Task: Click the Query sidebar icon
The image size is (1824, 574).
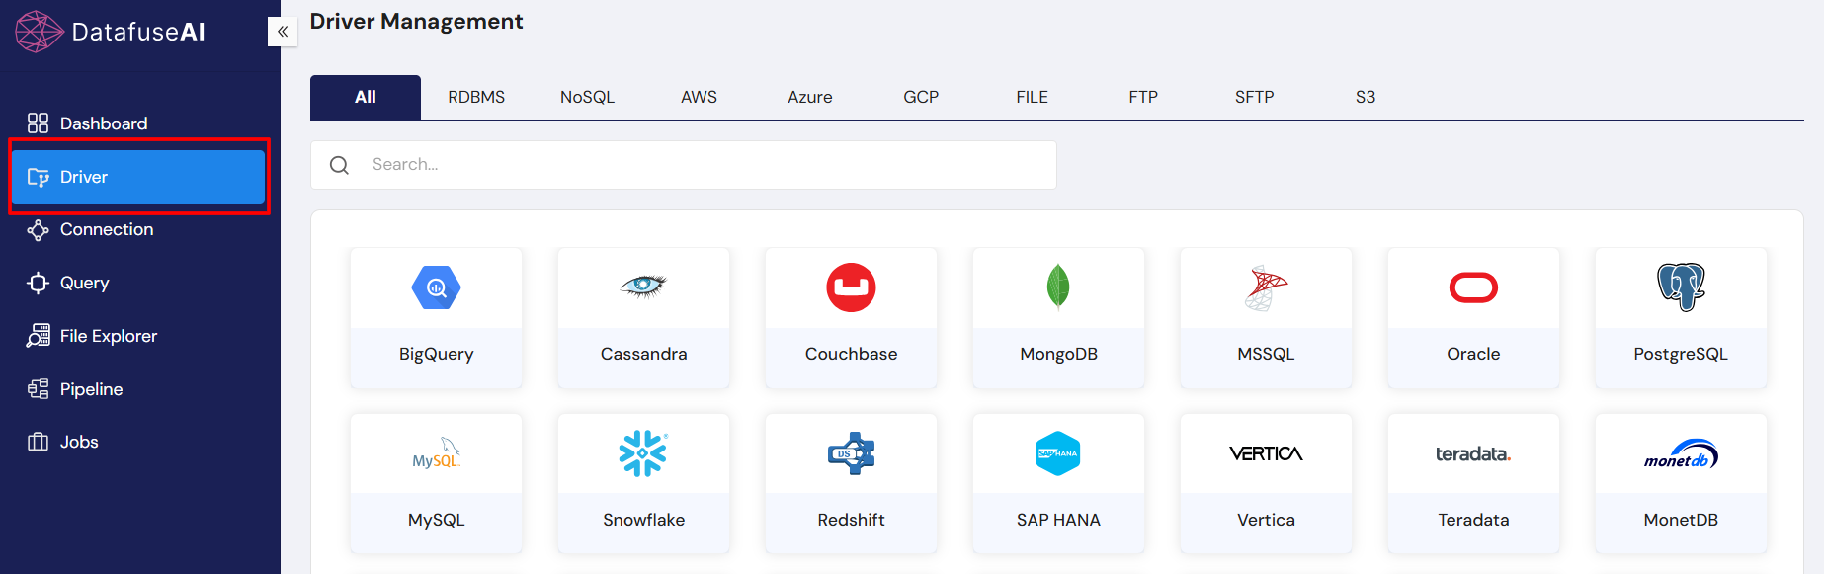Action: coord(38,284)
